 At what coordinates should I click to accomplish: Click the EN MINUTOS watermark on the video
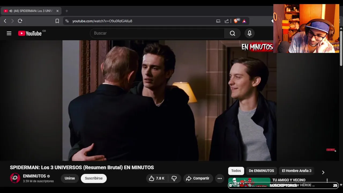pyautogui.click(x=257, y=47)
